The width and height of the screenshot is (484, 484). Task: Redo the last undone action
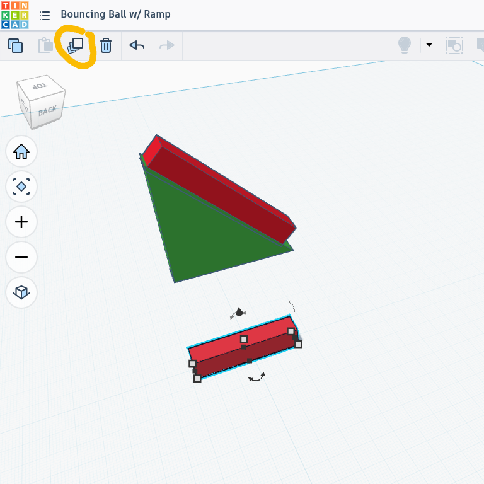(167, 45)
